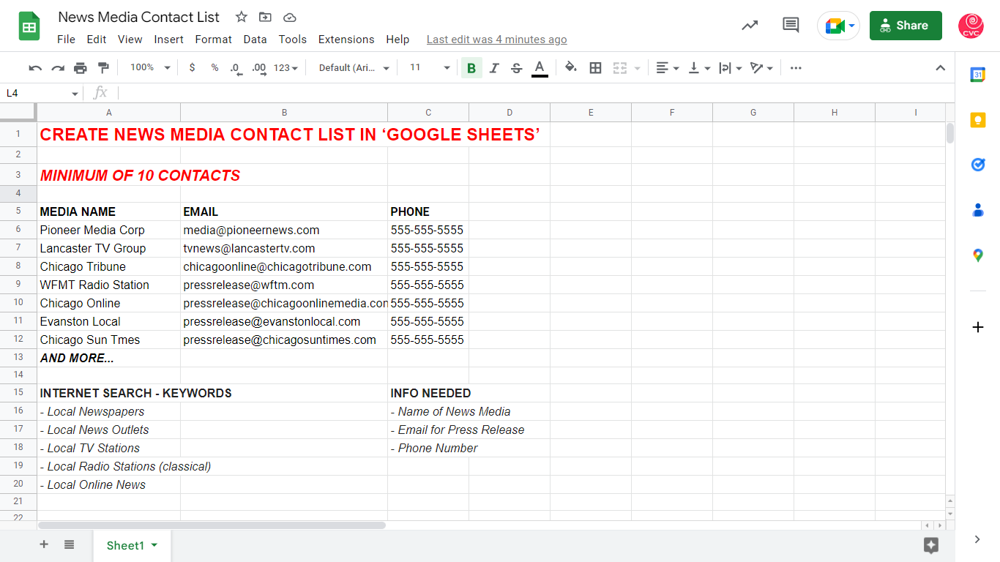1000x562 pixels.
Task: Collapse the menus with up chevron
Action: [941, 68]
